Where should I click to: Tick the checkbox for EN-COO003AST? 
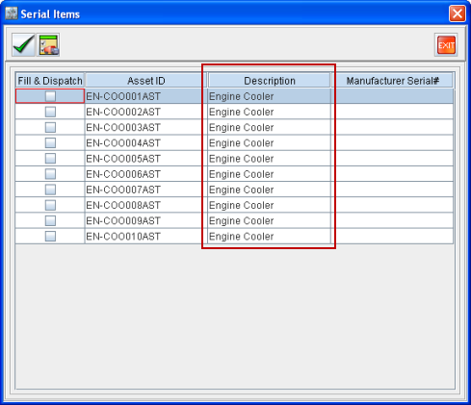tap(50, 127)
